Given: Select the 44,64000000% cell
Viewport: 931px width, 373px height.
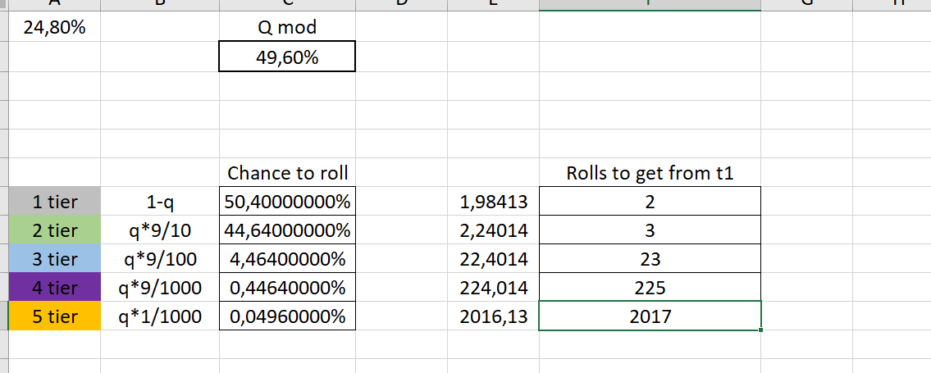Looking at the screenshot, I should pyautogui.click(x=287, y=230).
